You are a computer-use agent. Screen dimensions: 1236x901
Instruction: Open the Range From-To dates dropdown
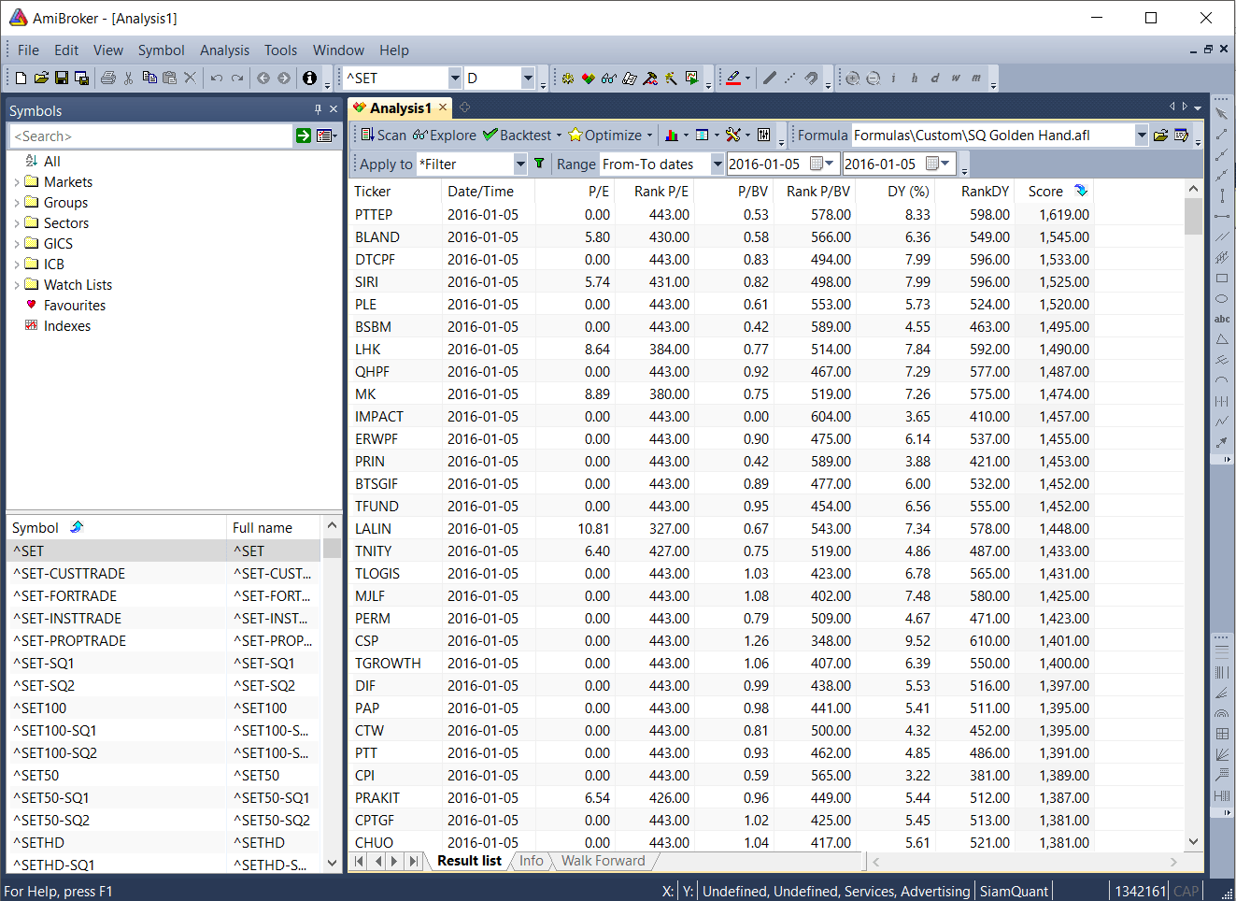(x=717, y=164)
